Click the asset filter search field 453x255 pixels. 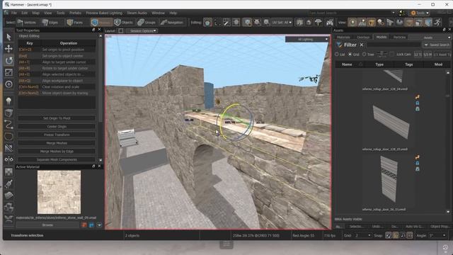[x=394, y=45]
